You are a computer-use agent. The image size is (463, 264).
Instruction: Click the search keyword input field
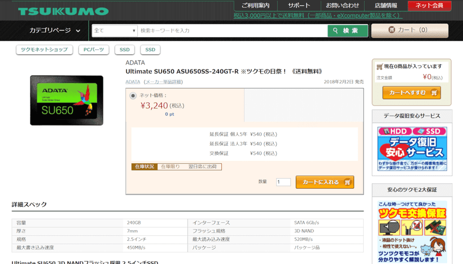click(x=233, y=31)
